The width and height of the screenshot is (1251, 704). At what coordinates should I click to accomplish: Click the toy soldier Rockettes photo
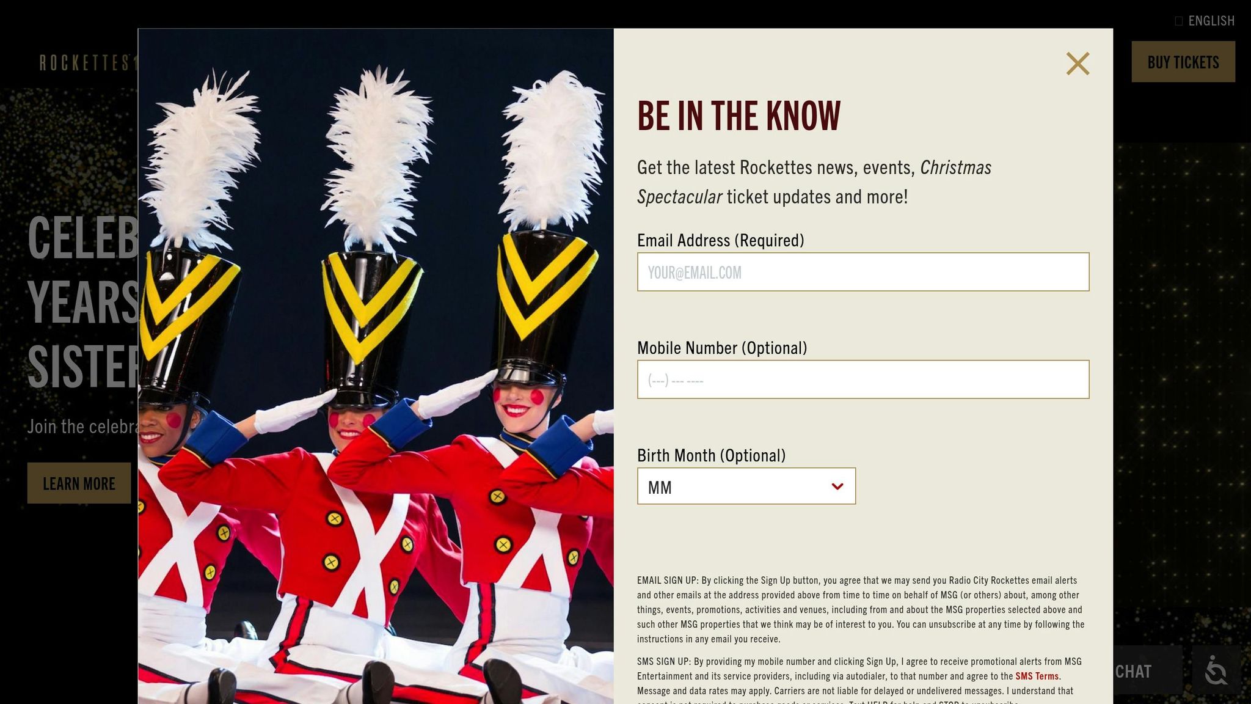pos(376,367)
